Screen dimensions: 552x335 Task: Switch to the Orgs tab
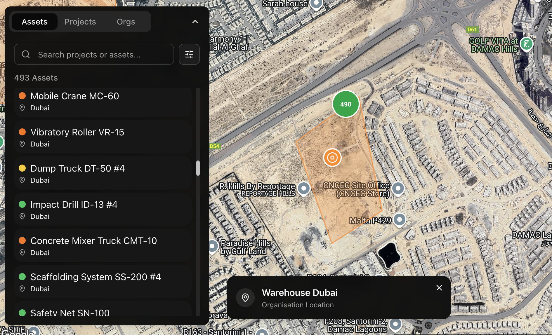126,22
